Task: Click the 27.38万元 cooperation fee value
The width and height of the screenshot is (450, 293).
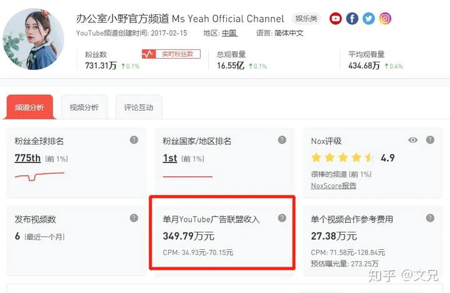Action: (334, 236)
